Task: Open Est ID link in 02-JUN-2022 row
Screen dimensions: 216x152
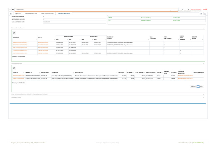Action: tap(43, 53)
